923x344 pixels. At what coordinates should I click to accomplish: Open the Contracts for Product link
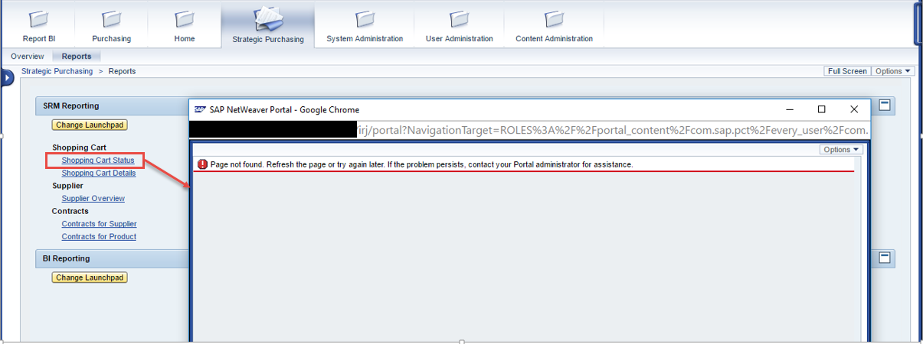99,236
